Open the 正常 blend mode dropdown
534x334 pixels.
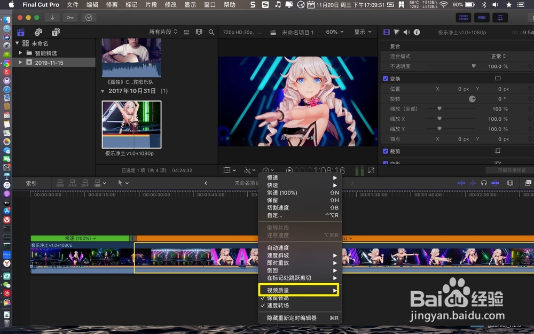[498, 56]
